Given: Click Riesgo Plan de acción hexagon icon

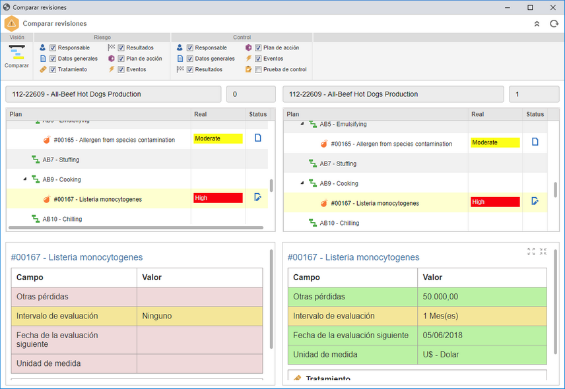Looking at the screenshot, I should click(112, 58).
